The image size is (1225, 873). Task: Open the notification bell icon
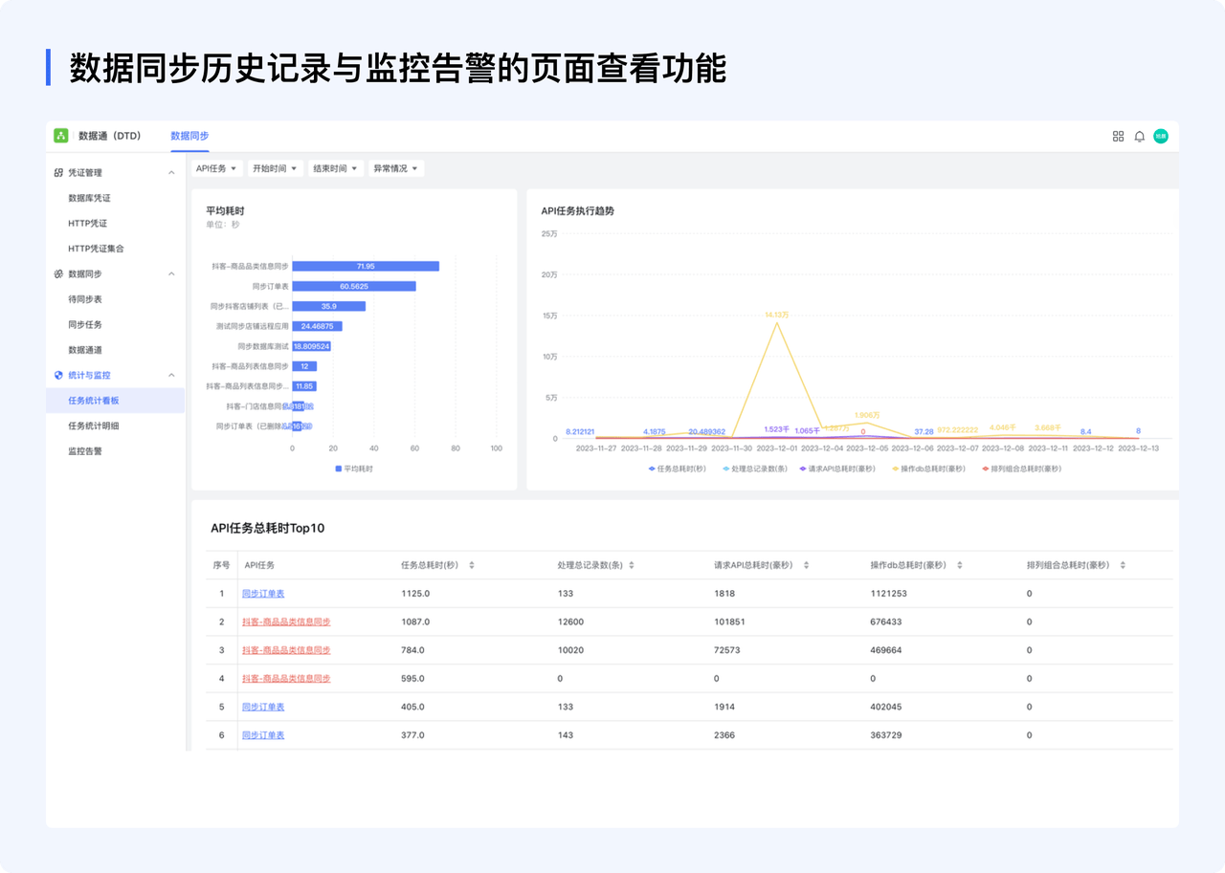pos(1139,136)
